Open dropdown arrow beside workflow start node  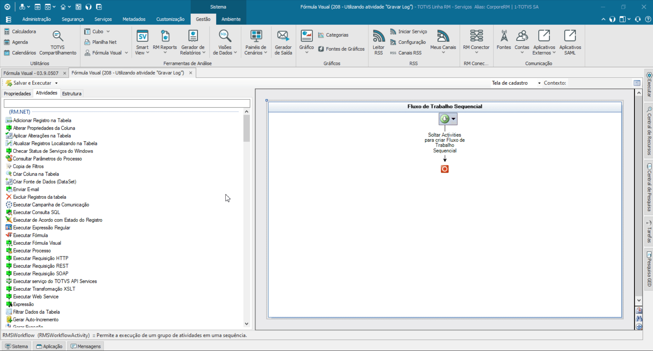point(453,119)
